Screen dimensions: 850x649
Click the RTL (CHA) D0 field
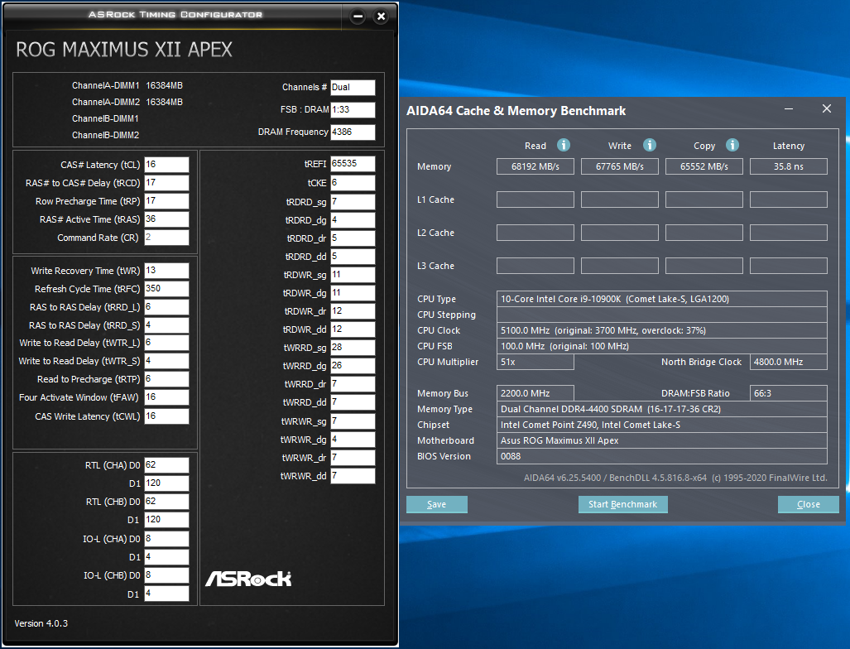tap(166, 465)
